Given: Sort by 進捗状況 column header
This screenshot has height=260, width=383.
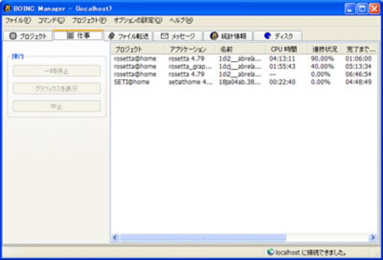Looking at the screenshot, I should (325, 49).
